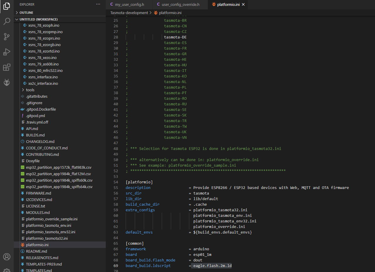Open the Accounts menu icon

(7, 257)
